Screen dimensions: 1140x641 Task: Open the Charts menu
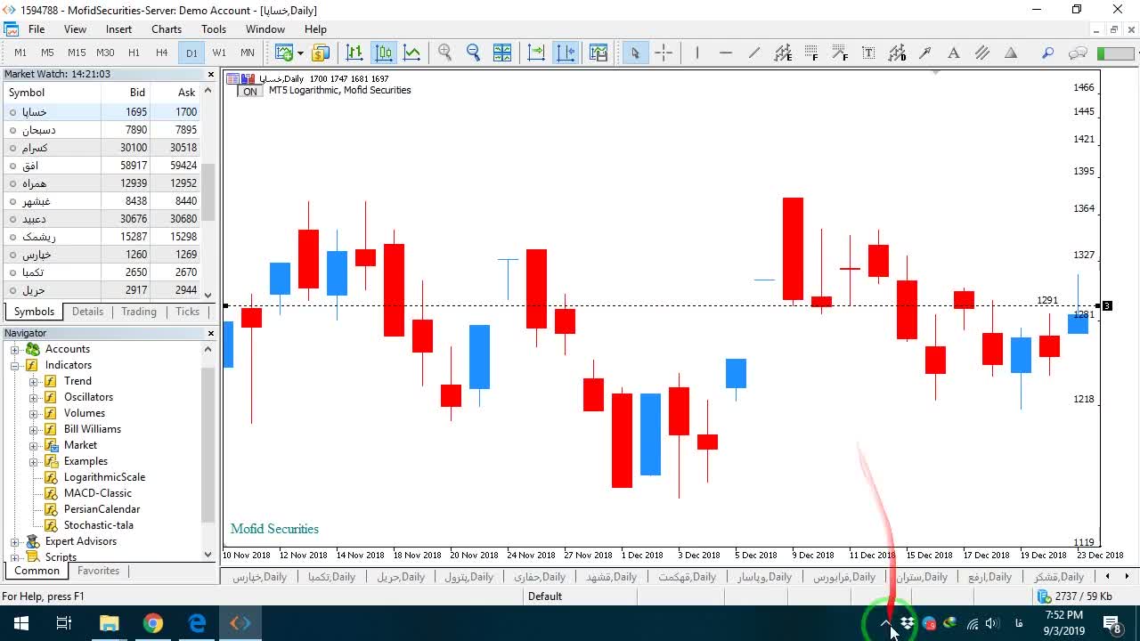167,28
